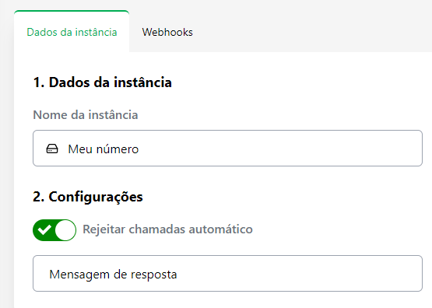Click the server icon in the name field
This screenshot has width=432, height=308.
[x=52, y=149]
